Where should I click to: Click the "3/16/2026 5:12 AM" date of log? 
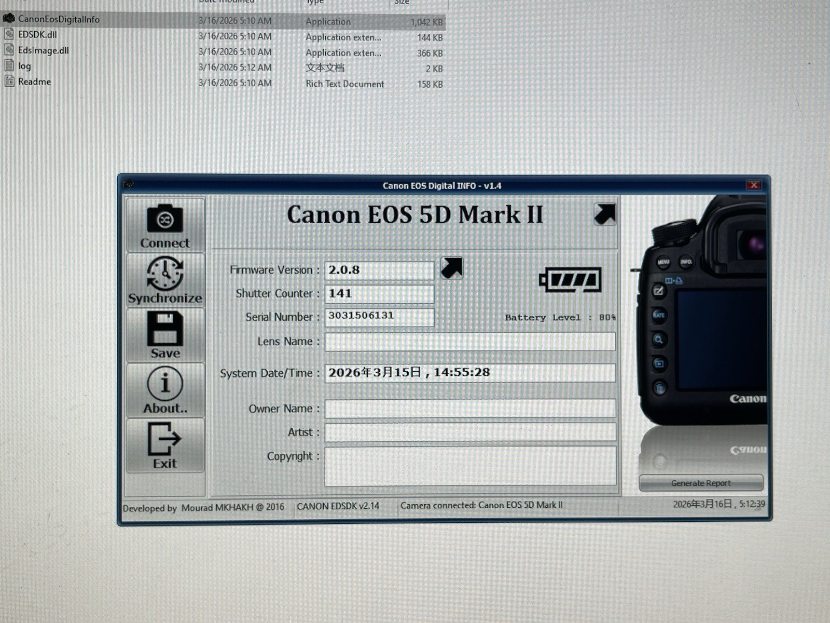(x=235, y=67)
